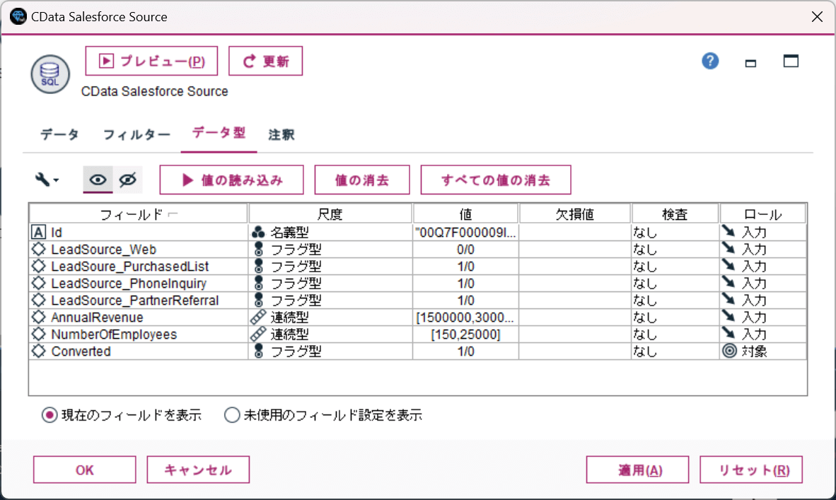Click the target role icon for Converted

tap(729, 351)
